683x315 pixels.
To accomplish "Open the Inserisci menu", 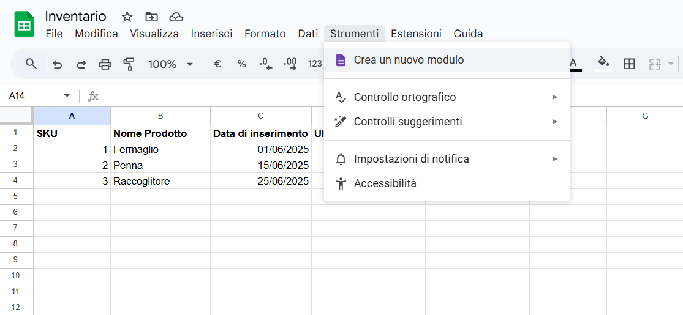I will tap(212, 34).
